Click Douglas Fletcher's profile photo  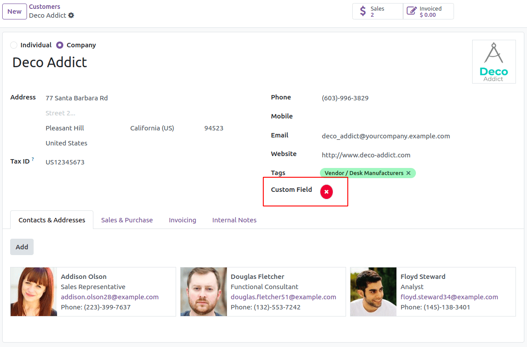[x=203, y=292]
